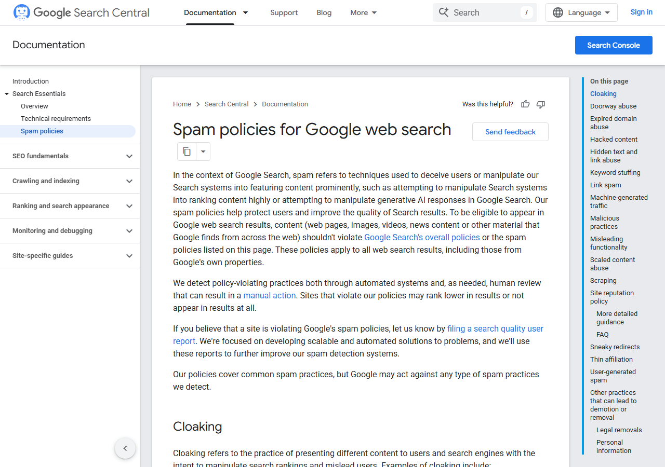Jump to Sneaky redirects section
665x467 pixels.
(615, 347)
